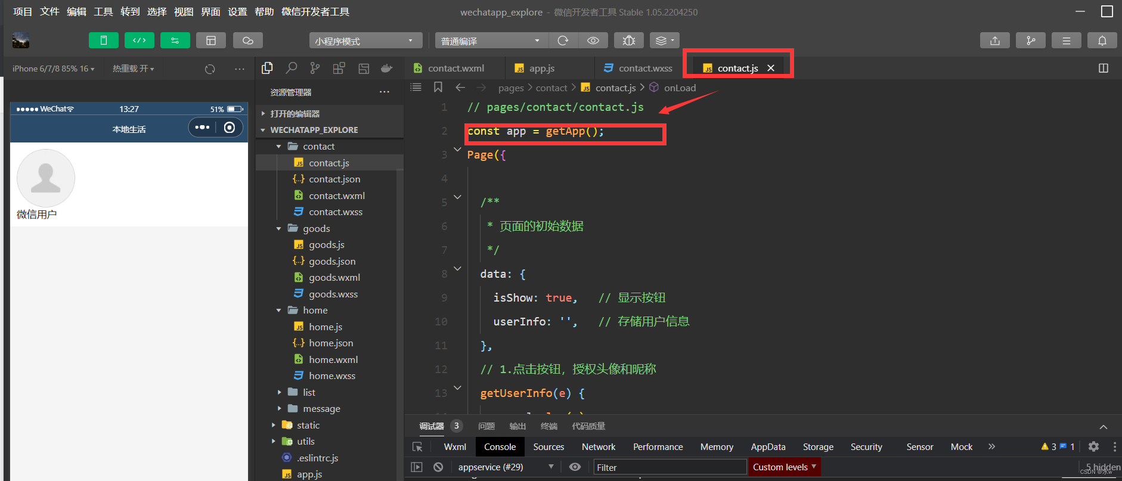Open the details list icon
The height and width of the screenshot is (481, 1122).
(x=1067, y=41)
